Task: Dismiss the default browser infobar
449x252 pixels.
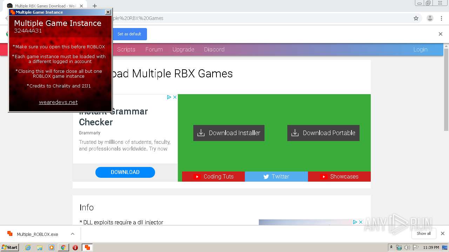Action: 441,34
